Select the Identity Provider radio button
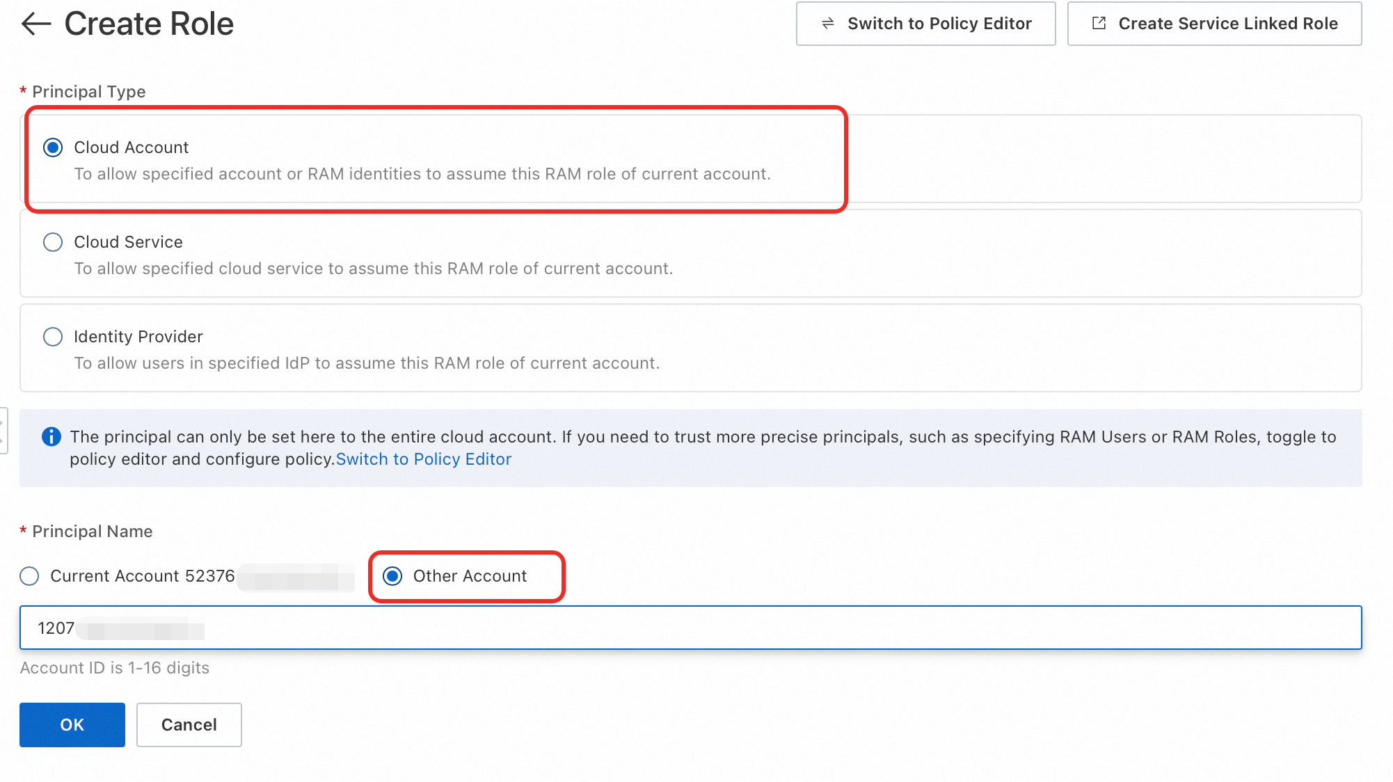 tap(53, 337)
